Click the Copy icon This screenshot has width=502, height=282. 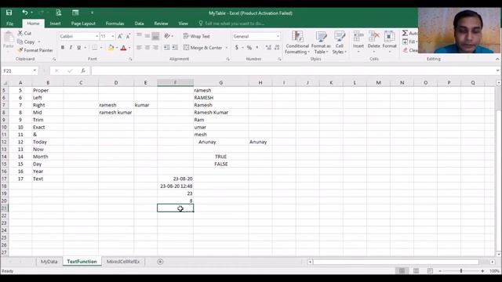[20, 42]
